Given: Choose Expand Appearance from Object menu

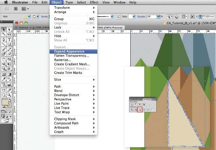Looking at the screenshot, I should click(73, 51).
